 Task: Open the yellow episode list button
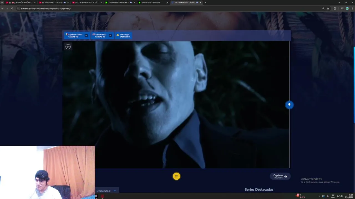(176, 176)
